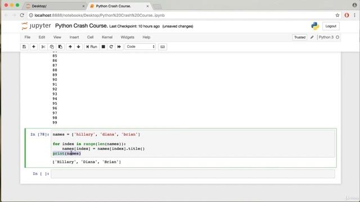Image resolution: width=360 pixels, height=202 pixels.
Task: Switch to the Desktop/ browser tab
Action: (54, 6)
